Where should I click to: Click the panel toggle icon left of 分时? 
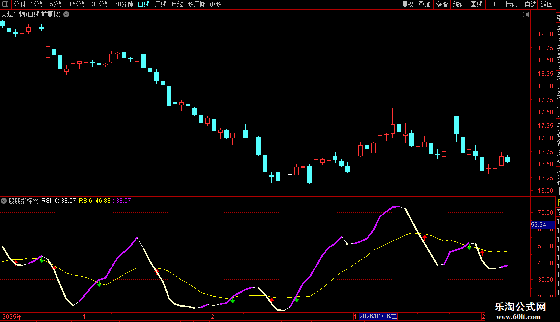coord(5,4)
